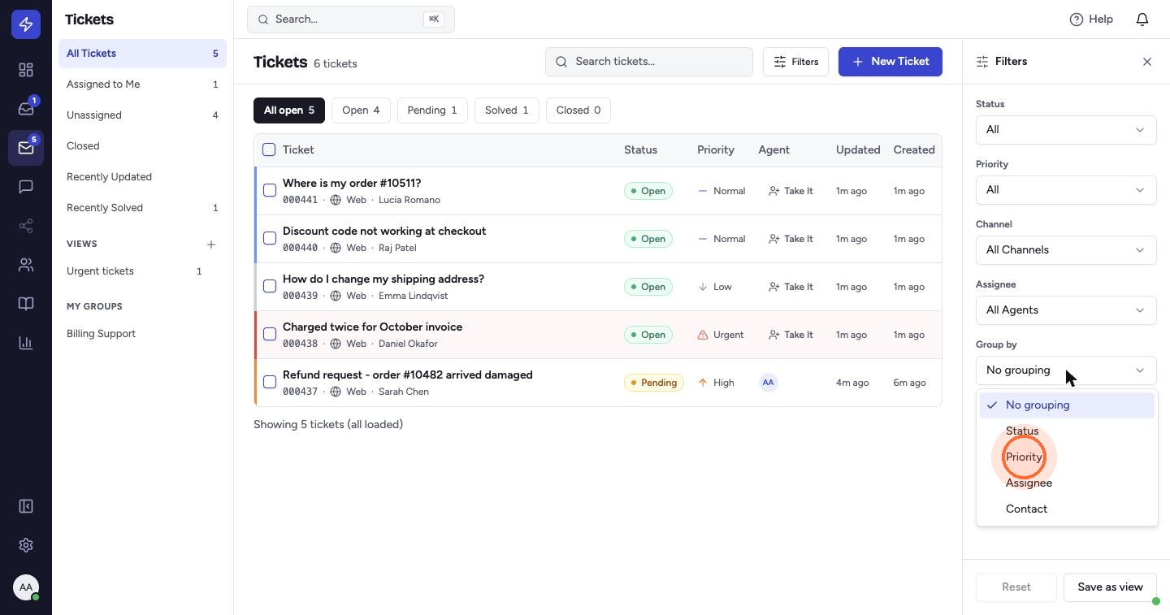This screenshot has width=1170, height=615.
Task: Open the Channel filter All Channels dropdown
Action: click(1066, 250)
